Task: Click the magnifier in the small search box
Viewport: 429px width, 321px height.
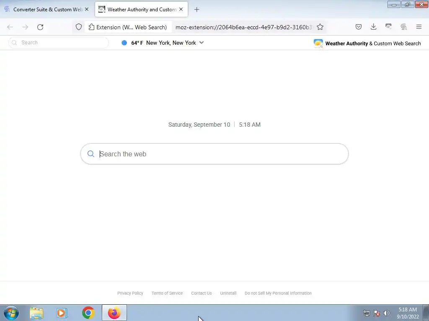Action: coord(15,43)
